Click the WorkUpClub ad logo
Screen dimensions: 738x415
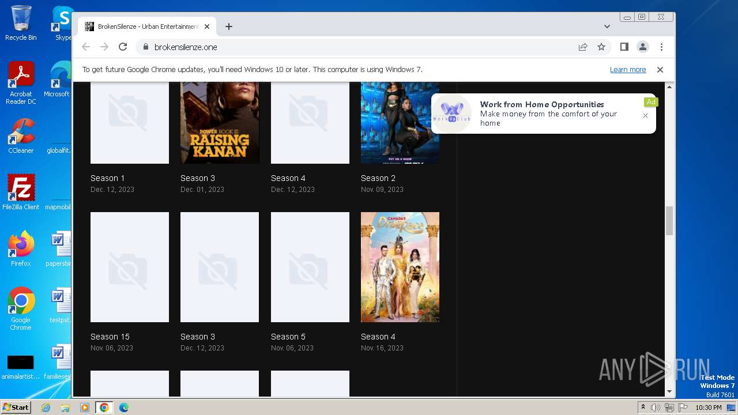coord(452,114)
